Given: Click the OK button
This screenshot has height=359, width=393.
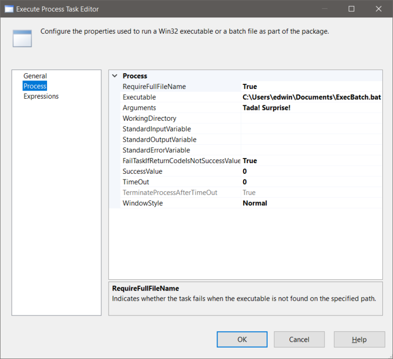Looking at the screenshot, I should (242, 340).
